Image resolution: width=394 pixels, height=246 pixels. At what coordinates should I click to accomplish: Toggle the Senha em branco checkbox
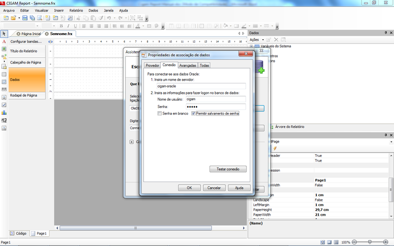[160, 113]
